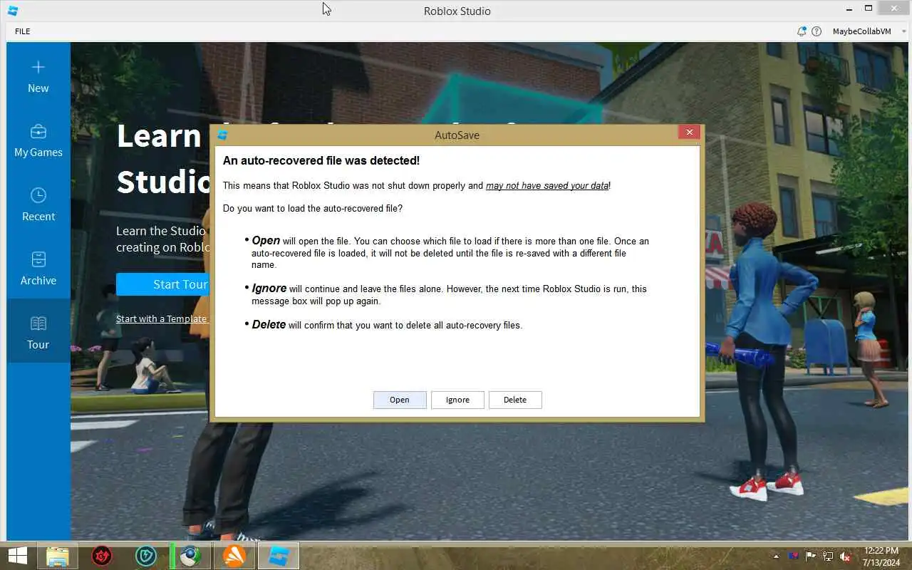Open the network tray icon
Screen dimensions: 912x570
point(828,556)
